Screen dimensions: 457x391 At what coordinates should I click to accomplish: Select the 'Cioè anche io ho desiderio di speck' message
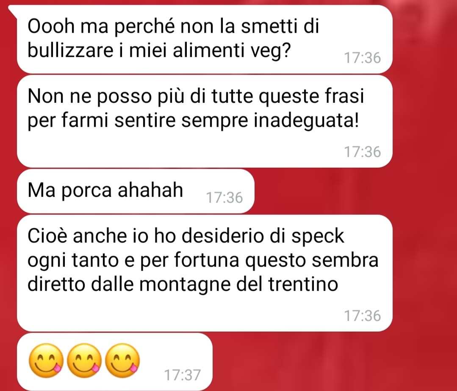(x=205, y=273)
